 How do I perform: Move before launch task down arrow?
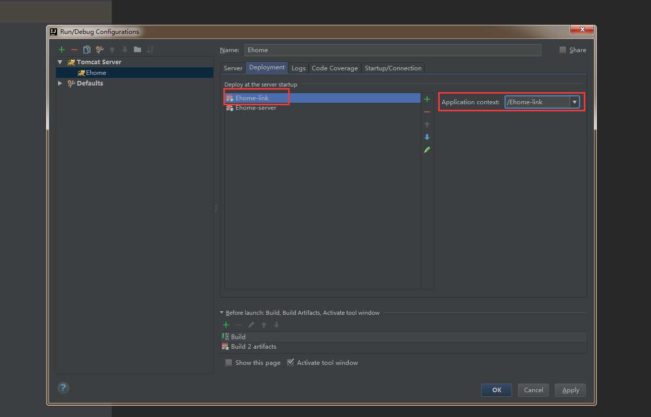click(276, 325)
